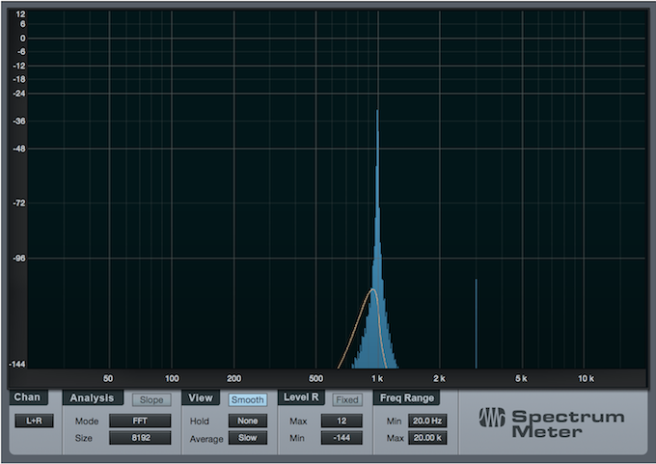Screen dimensions: 656x464
Task: Click the 200 frequency axis label
Action: (233, 379)
